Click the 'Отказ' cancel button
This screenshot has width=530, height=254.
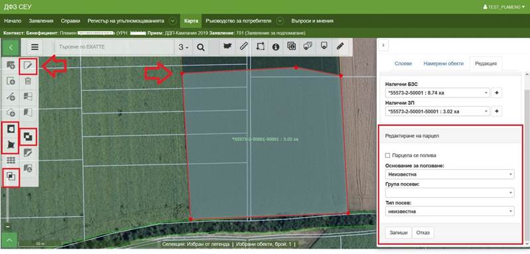(423, 233)
